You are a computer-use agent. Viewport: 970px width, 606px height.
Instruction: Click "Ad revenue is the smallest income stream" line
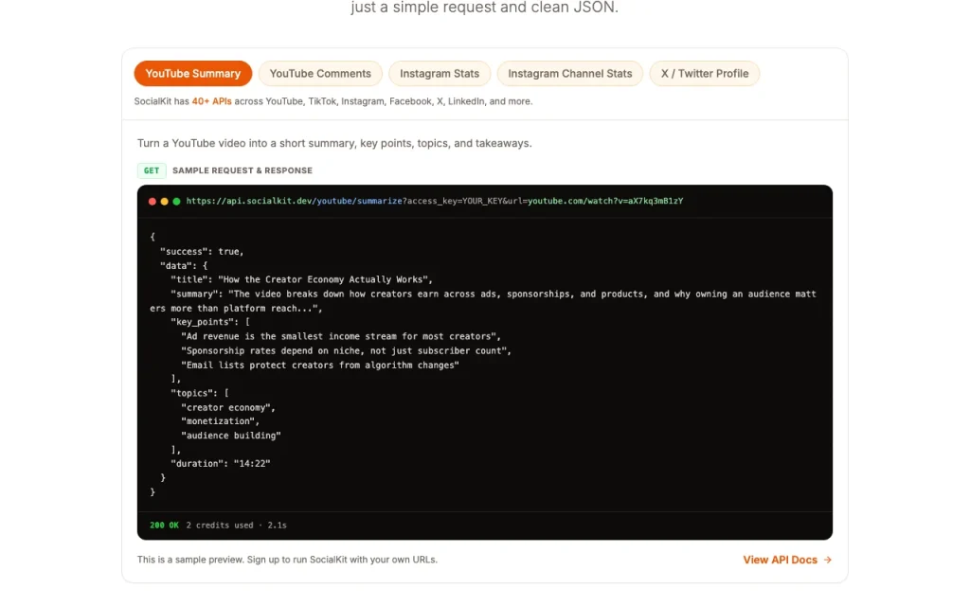point(341,336)
